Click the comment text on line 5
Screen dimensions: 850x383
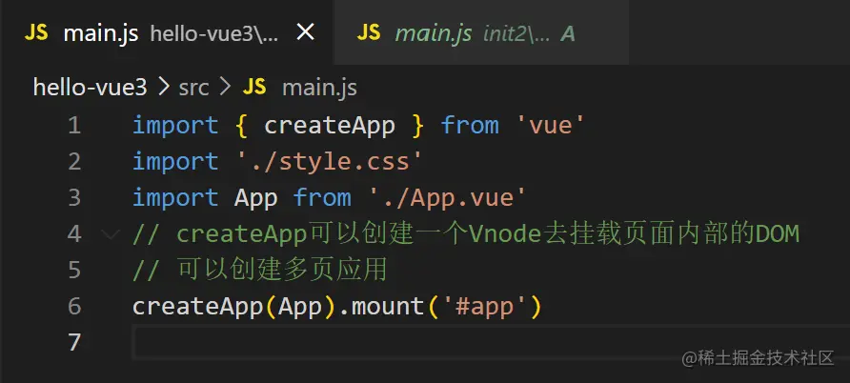click(x=260, y=270)
